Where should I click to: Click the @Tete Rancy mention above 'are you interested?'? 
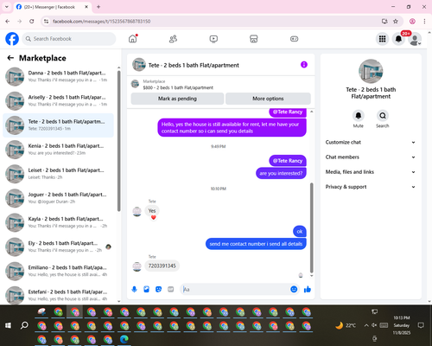(x=288, y=161)
